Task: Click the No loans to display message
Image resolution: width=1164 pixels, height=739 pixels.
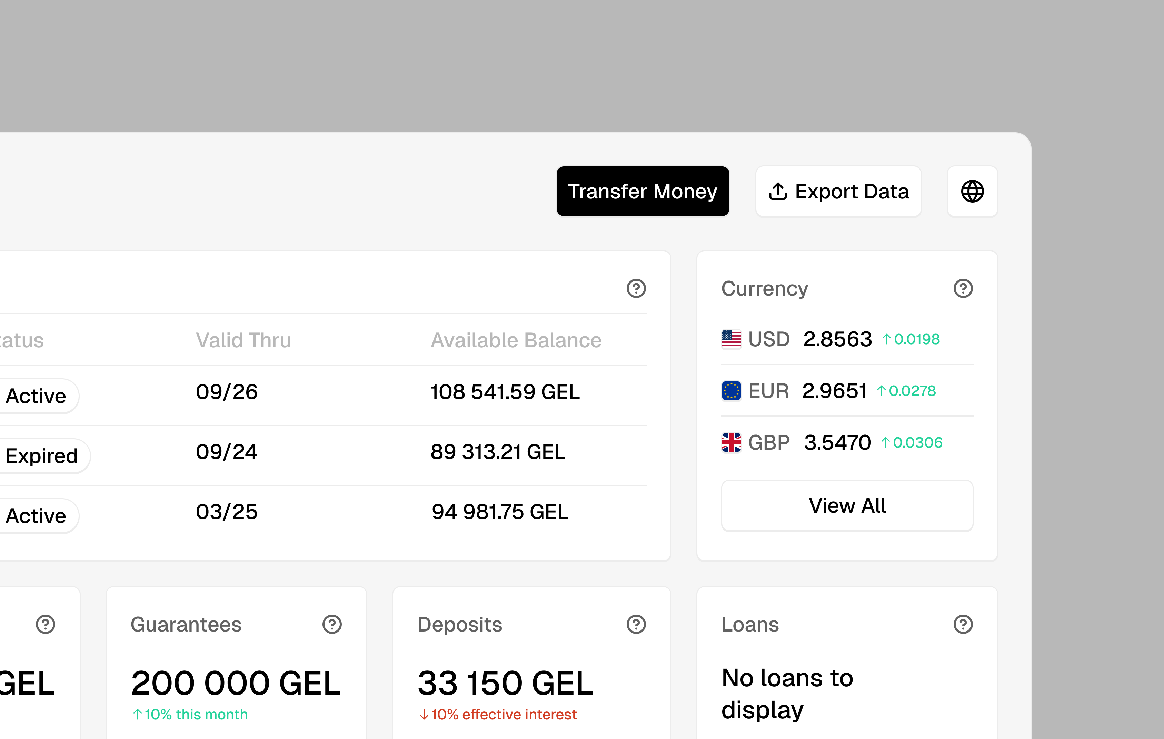Action: click(x=787, y=694)
